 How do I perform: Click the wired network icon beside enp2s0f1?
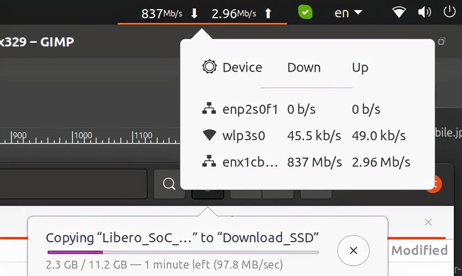(209, 108)
